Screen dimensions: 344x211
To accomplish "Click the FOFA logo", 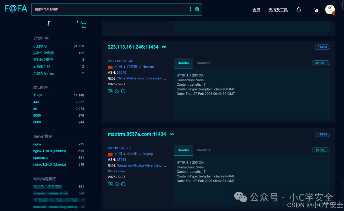I will click(x=16, y=9).
